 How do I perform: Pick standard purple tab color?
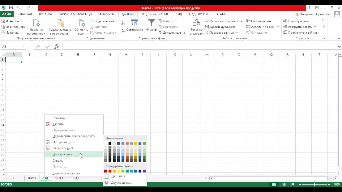144,171
